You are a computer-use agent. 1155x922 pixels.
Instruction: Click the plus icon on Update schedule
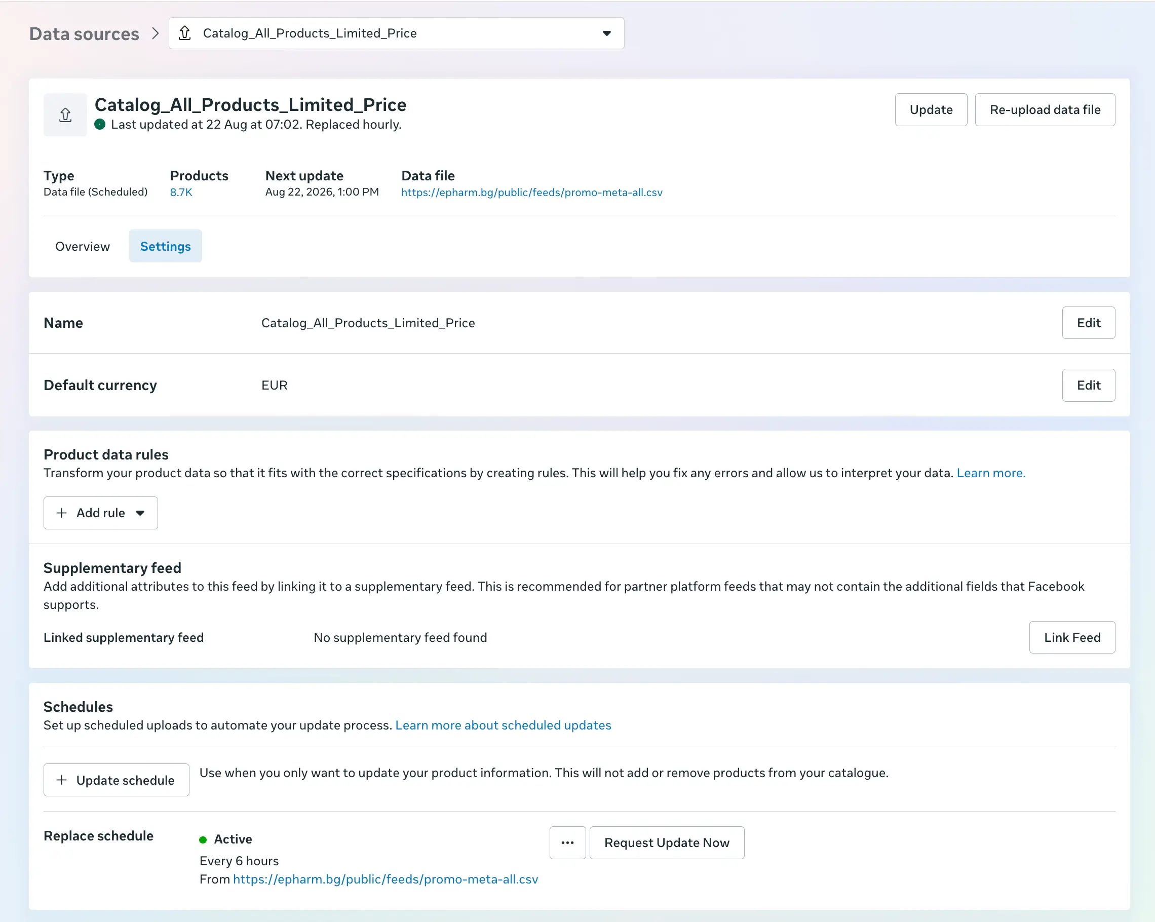(62, 780)
